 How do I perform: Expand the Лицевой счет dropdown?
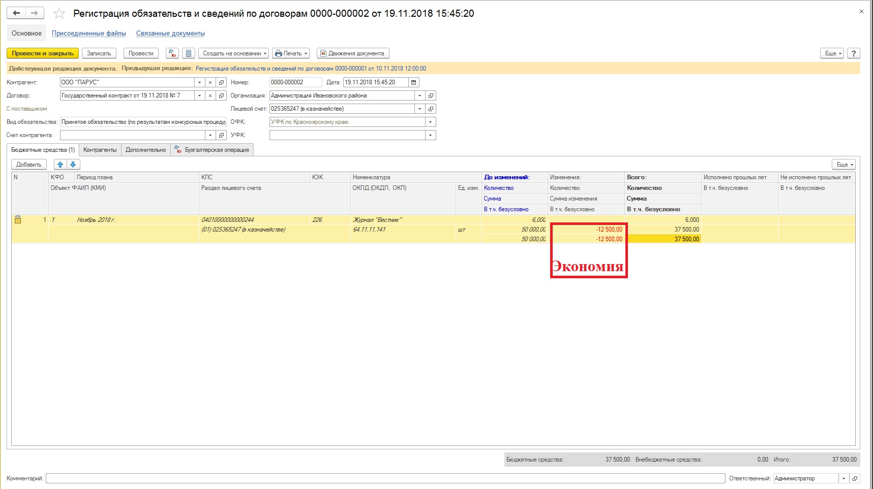(x=419, y=109)
